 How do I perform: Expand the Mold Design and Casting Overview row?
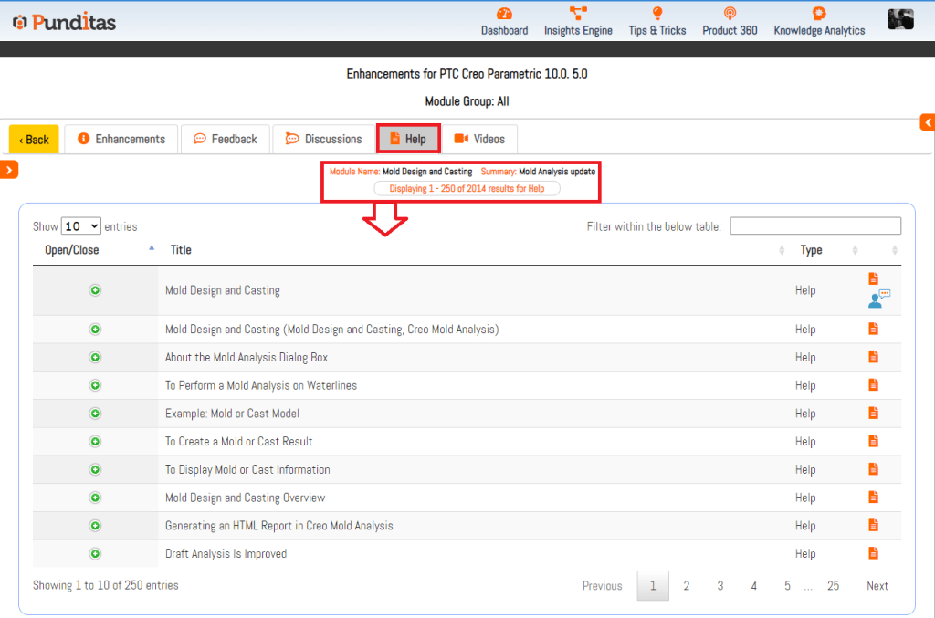[x=95, y=498]
